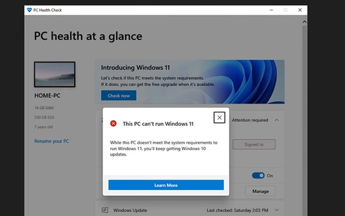Click the "16 GB RAM" specification text
This screenshot has width=345, height=216.
[x=44, y=108]
